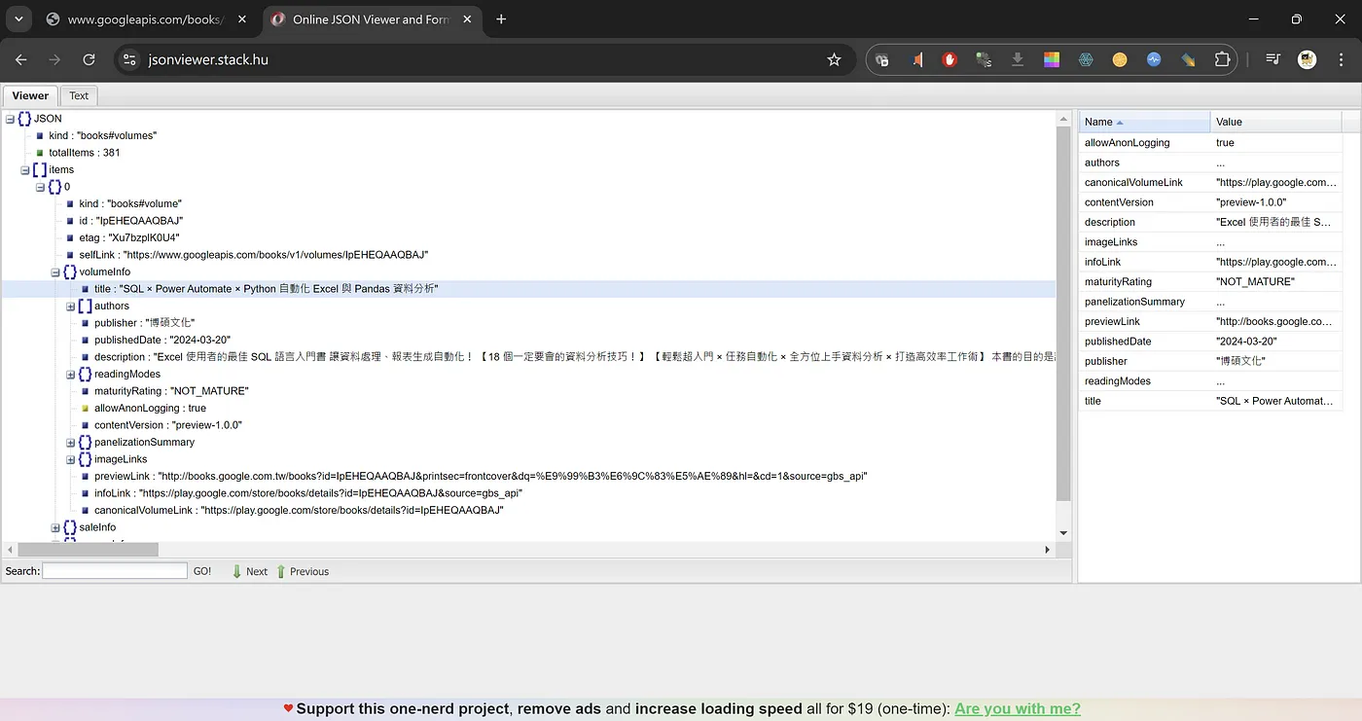Click the tree panel vertical scrollbar thumb

coord(1063,313)
